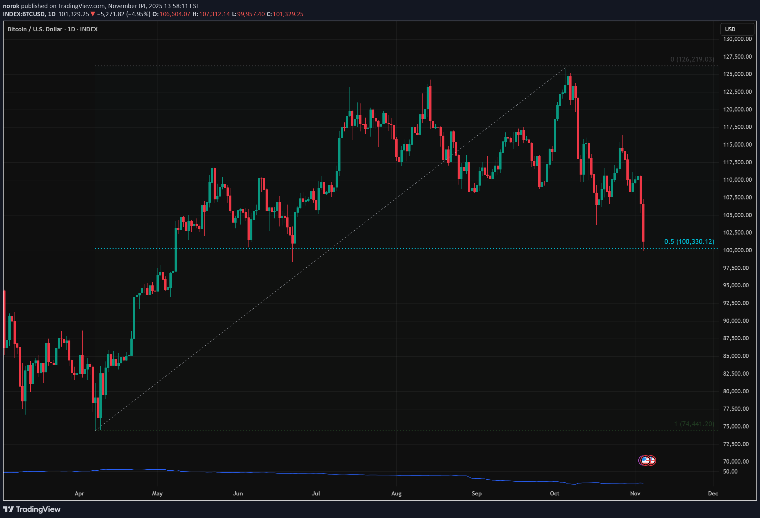The image size is (760, 518).
Task: Click the Bitcoin / U.S. Dollar chart title
Action: (x=34, y=29)
